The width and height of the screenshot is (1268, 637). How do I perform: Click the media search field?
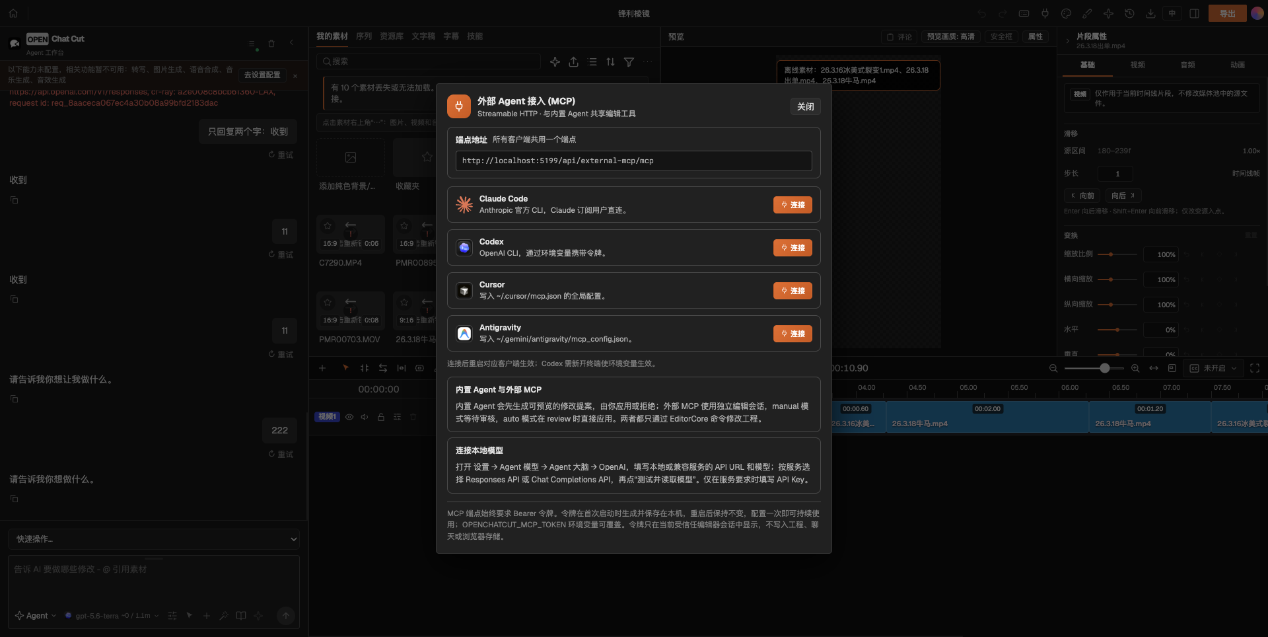click(428, 61)
